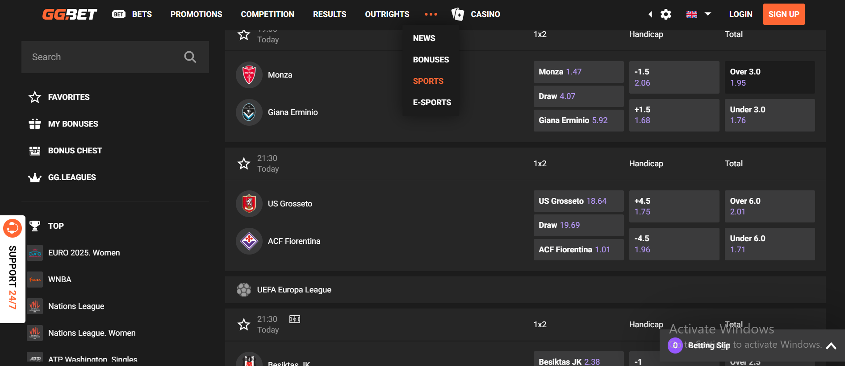Open Support 24/7 chat bubble icon
This screenshot has height=366, width=845.
(13, 228)
